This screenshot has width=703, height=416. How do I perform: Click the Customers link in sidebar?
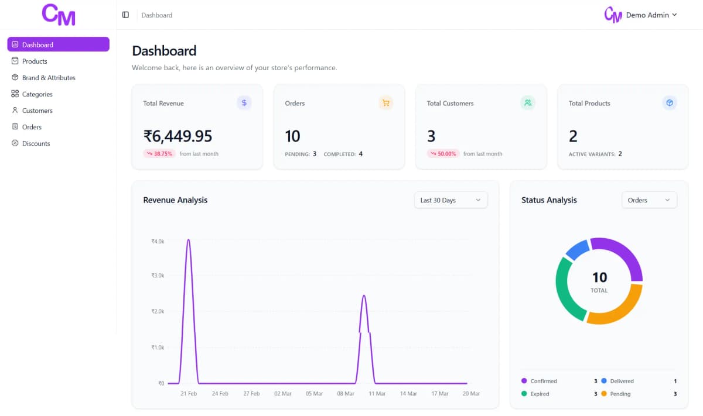pos(36,110)
